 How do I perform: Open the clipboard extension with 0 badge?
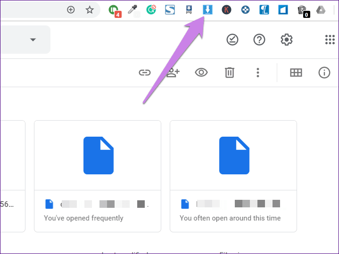[303, 11]
